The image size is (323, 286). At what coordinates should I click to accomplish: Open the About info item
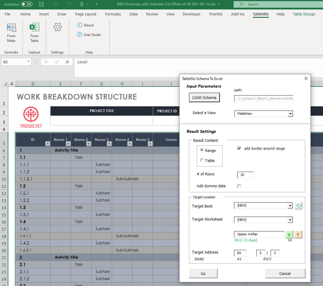tap(86, 25)
